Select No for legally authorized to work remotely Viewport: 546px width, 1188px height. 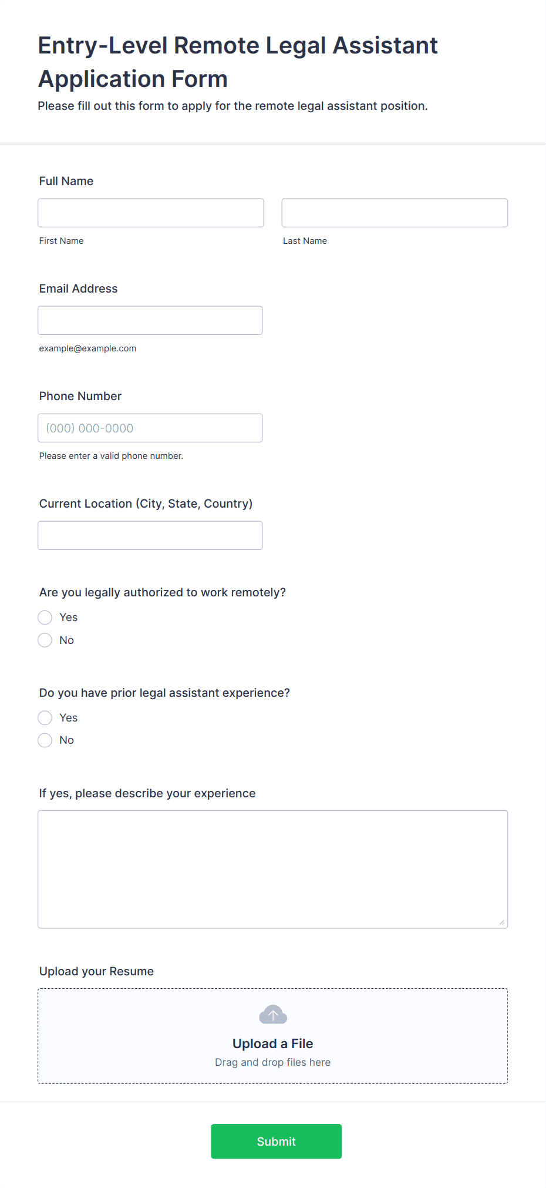coord(45,640)
